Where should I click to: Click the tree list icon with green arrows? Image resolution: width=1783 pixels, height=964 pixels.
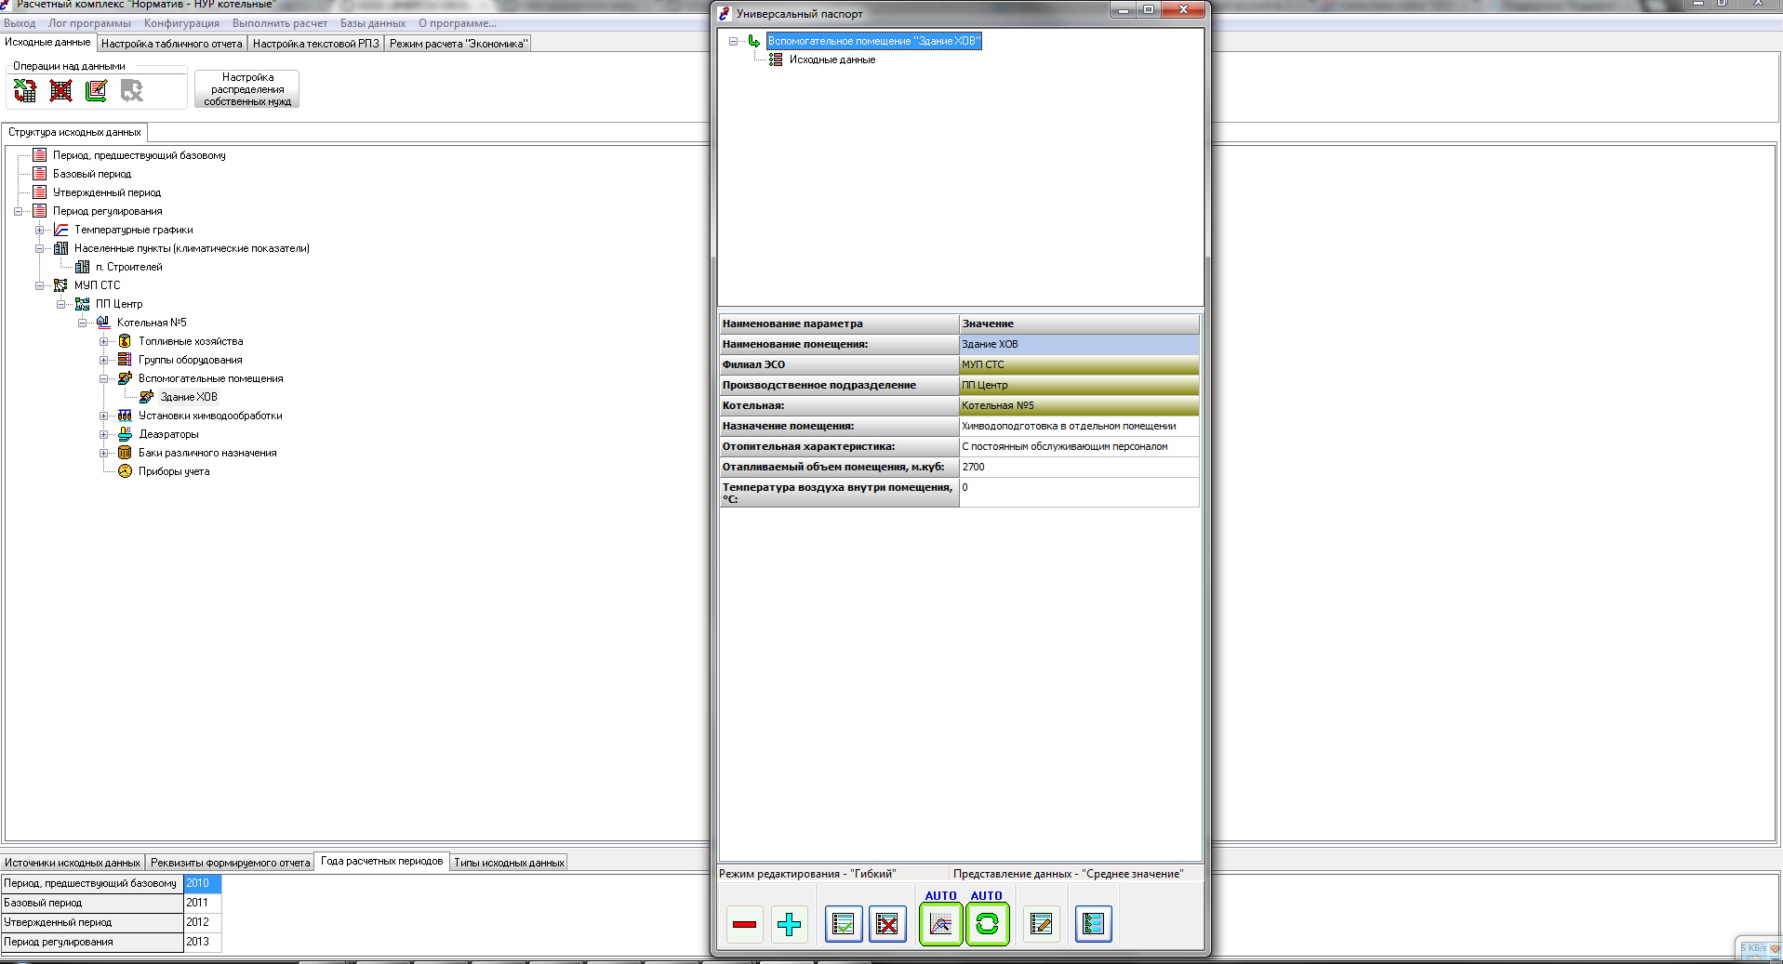(1093, 924)
